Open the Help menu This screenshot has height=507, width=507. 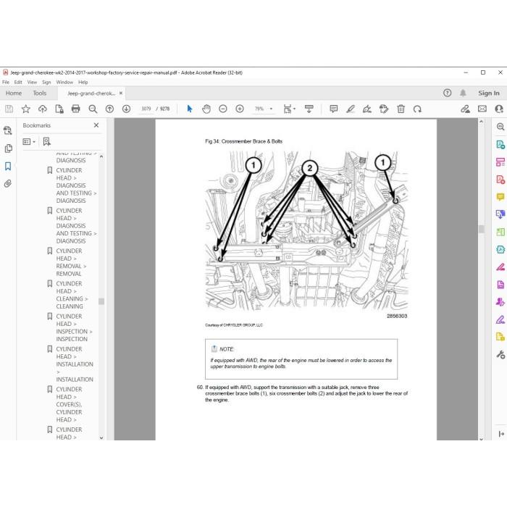[83, 82]
